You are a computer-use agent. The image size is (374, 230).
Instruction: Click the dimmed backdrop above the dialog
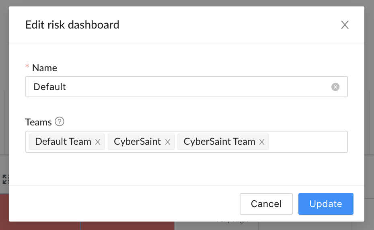pos(187,3)
